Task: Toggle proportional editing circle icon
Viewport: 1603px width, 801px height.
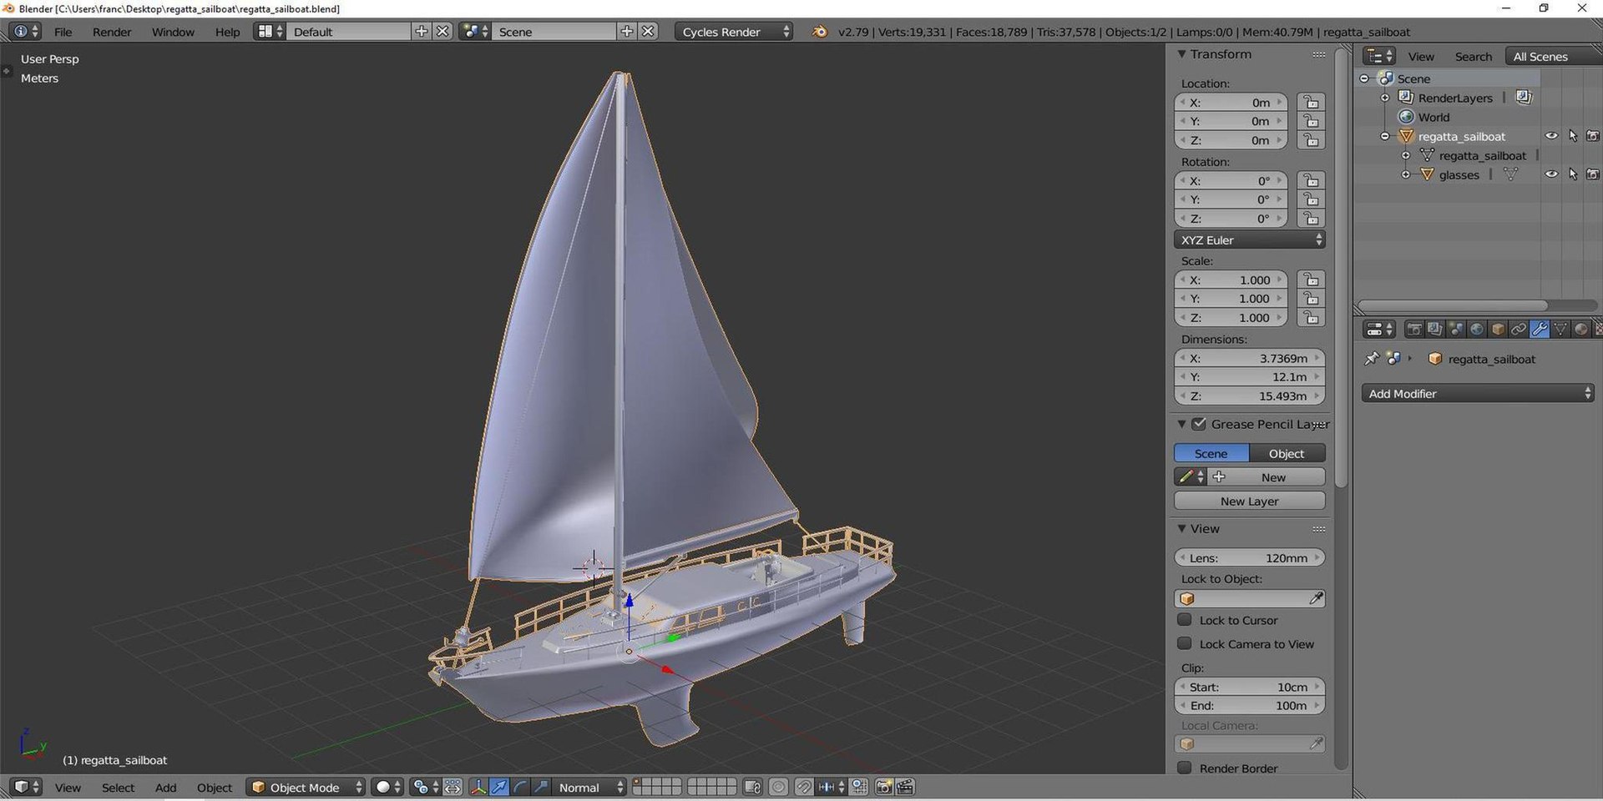Action: [778, 787]
